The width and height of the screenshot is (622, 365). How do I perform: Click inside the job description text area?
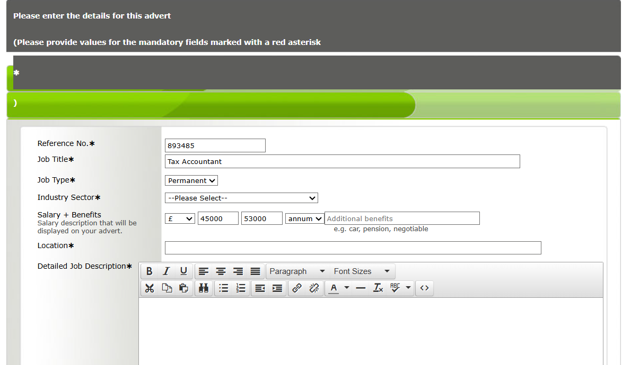pos(371,331)
